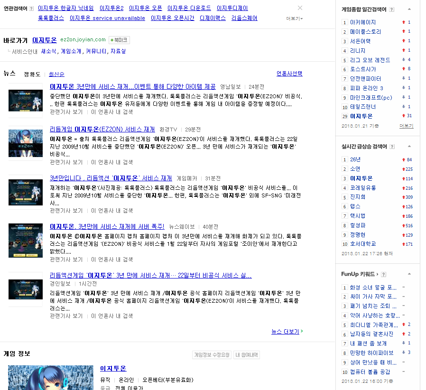Collapse the FunUp 키워드 panel arrow

click(409, 274)
